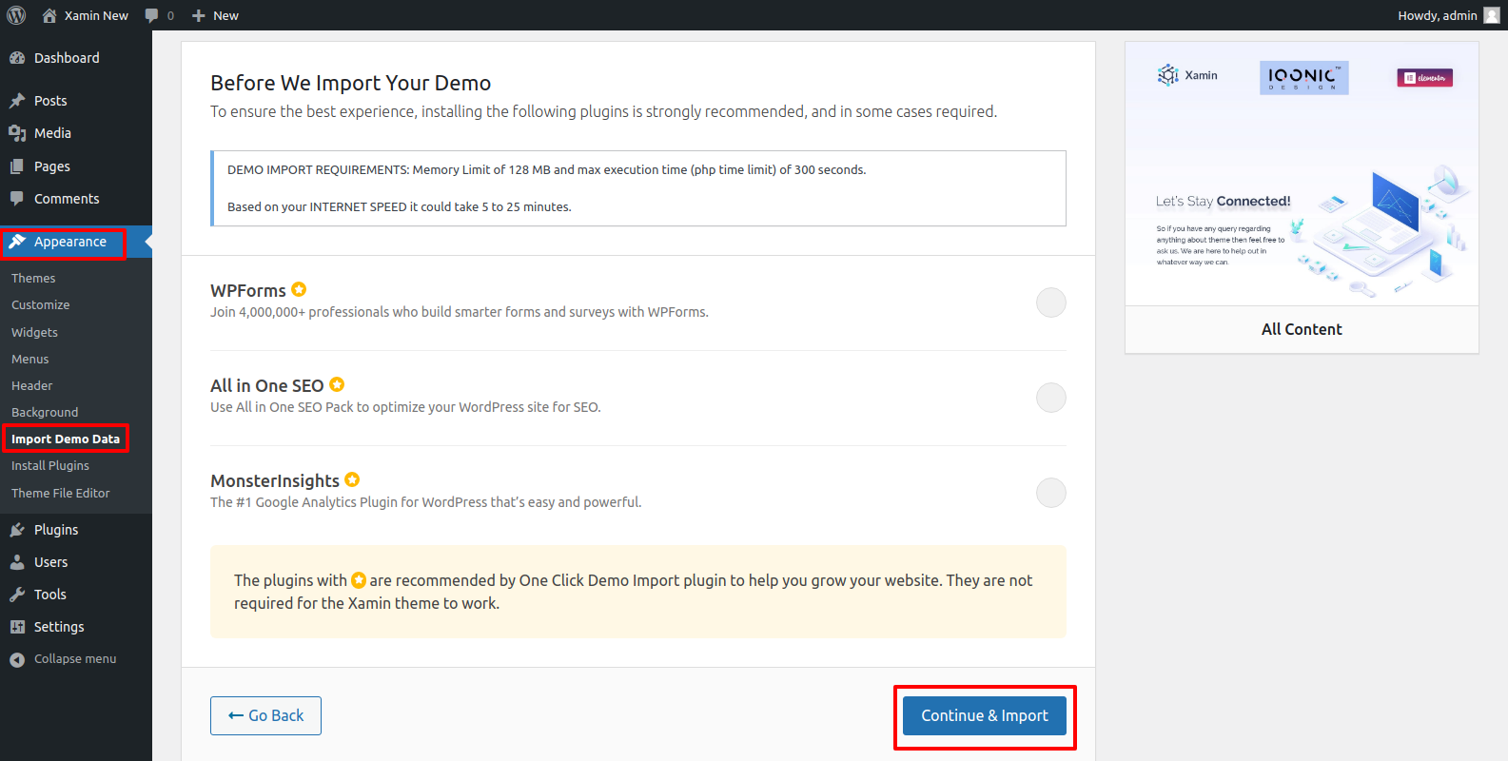The image size is (1508, 761).
Task: Click the MonsterInsights plugin title
Action: pos(275,480)
